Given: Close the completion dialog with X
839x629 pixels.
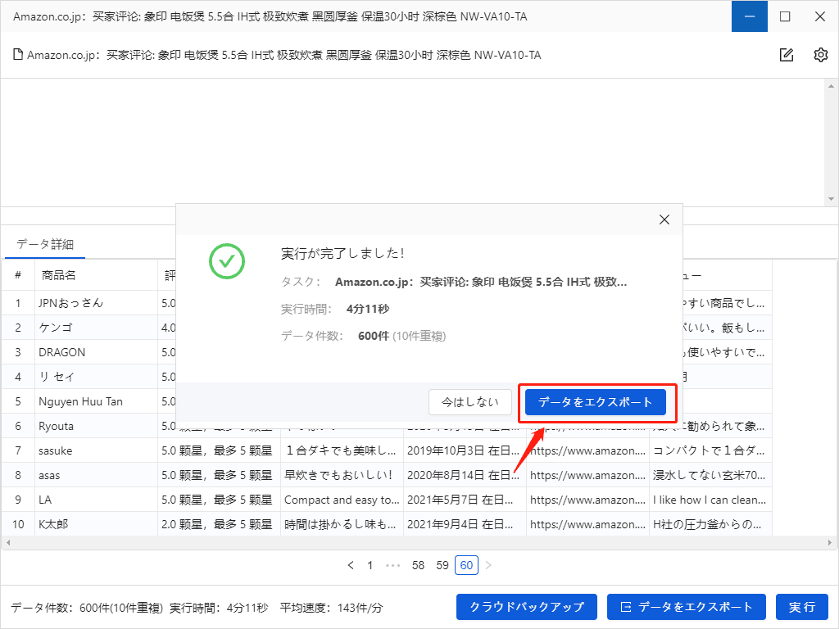Looking at the screenshot, I should click(664, 219).
